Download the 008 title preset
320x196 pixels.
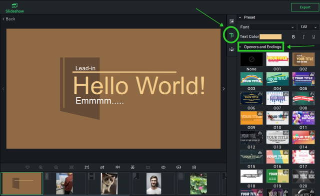[x=311, y=94]
